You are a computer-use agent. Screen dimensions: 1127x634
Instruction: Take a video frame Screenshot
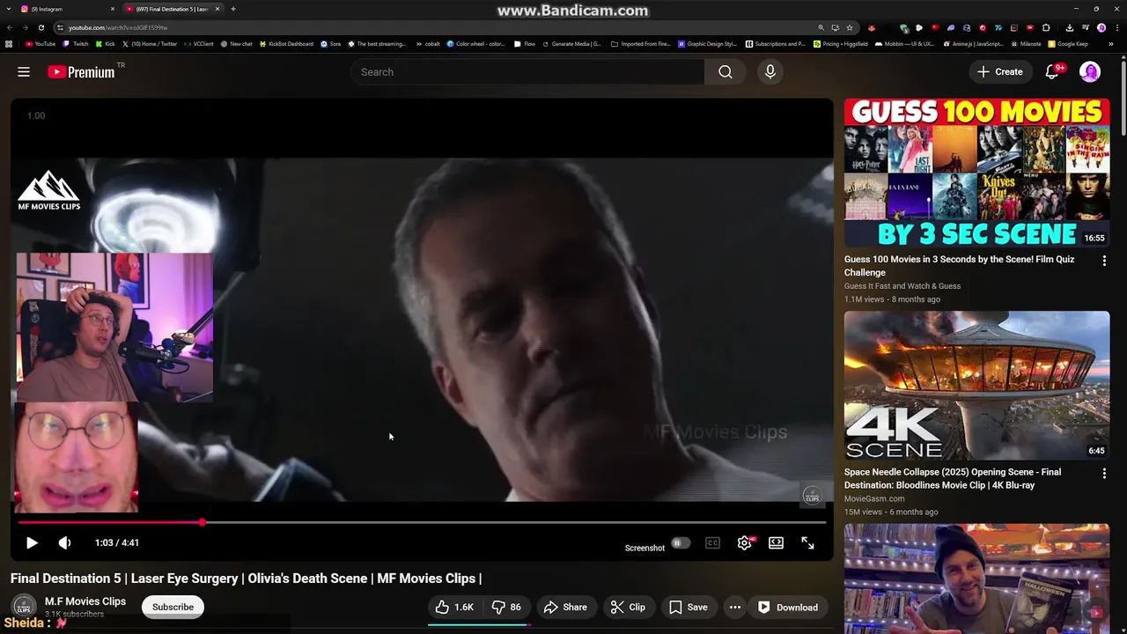(645, 548)
